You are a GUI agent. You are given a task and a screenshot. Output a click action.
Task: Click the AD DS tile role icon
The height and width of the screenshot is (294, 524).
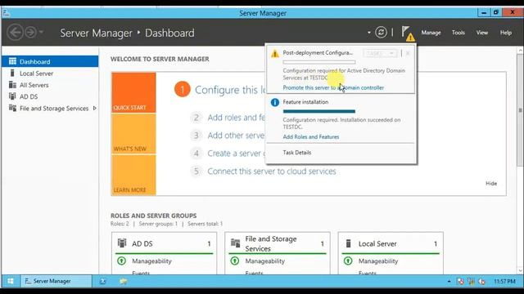click(x=122, y=243)
